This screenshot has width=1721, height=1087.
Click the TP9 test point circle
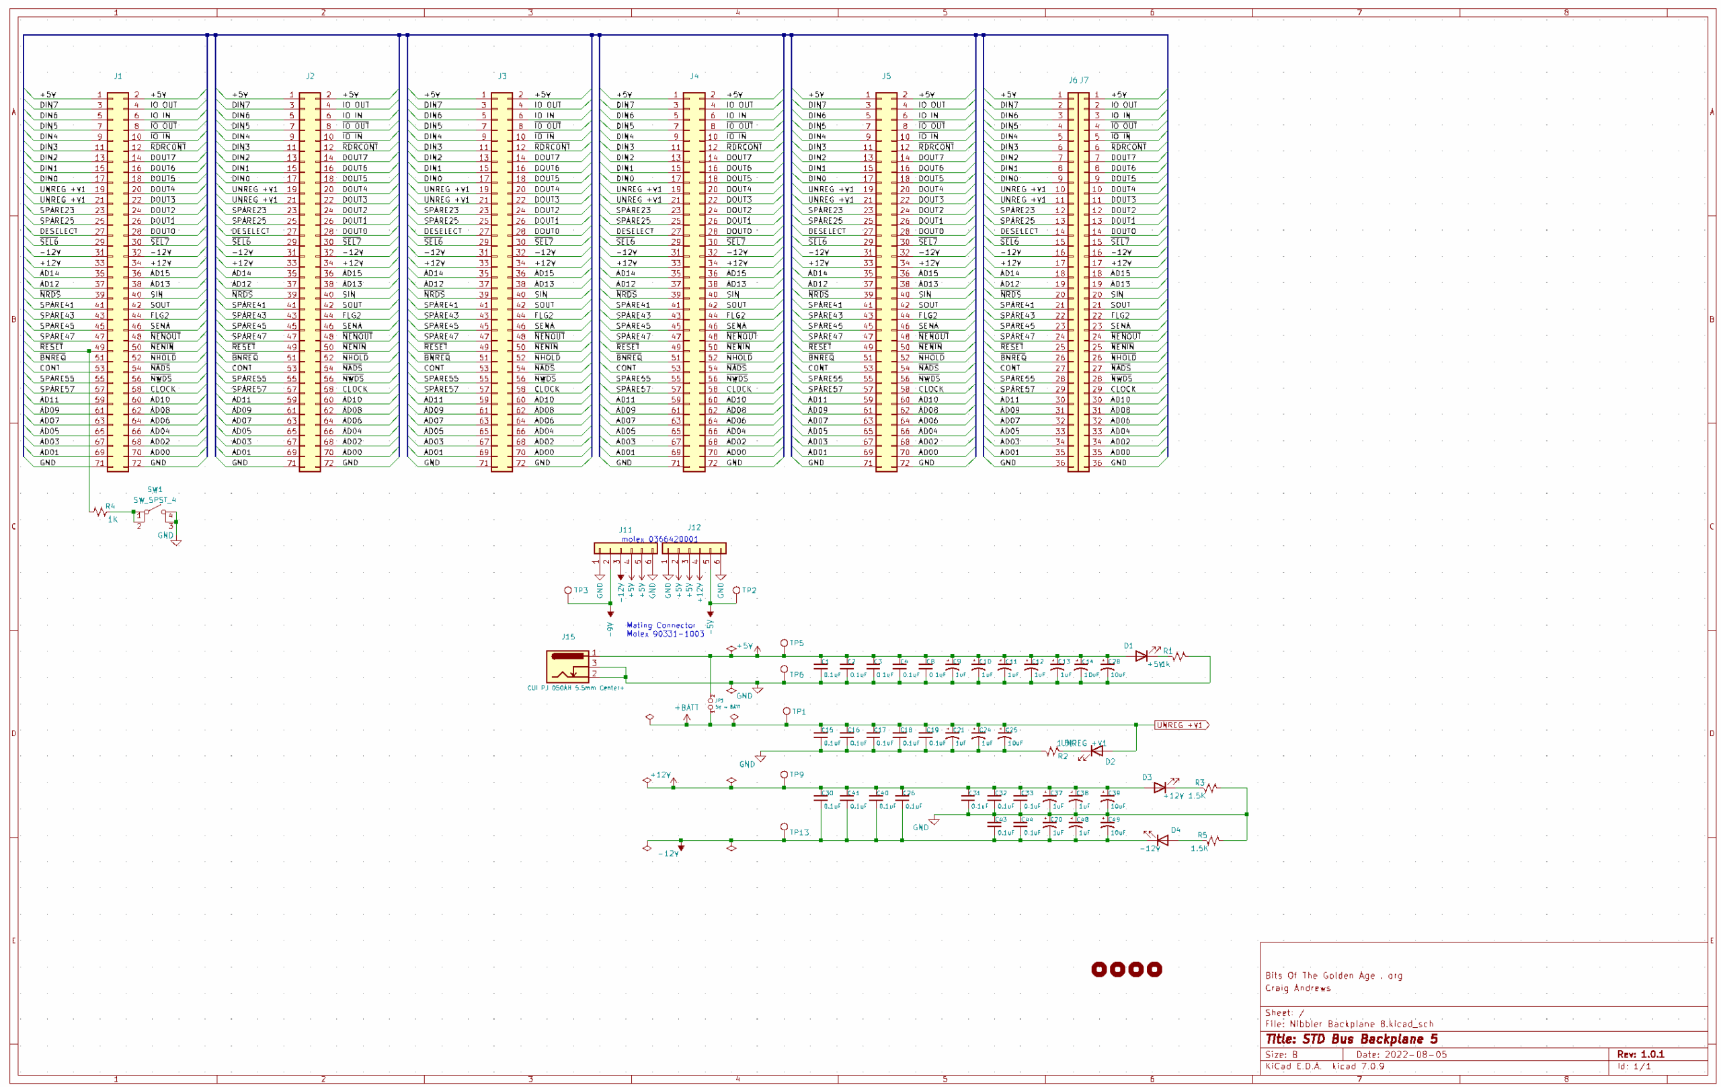click(784, 774)
